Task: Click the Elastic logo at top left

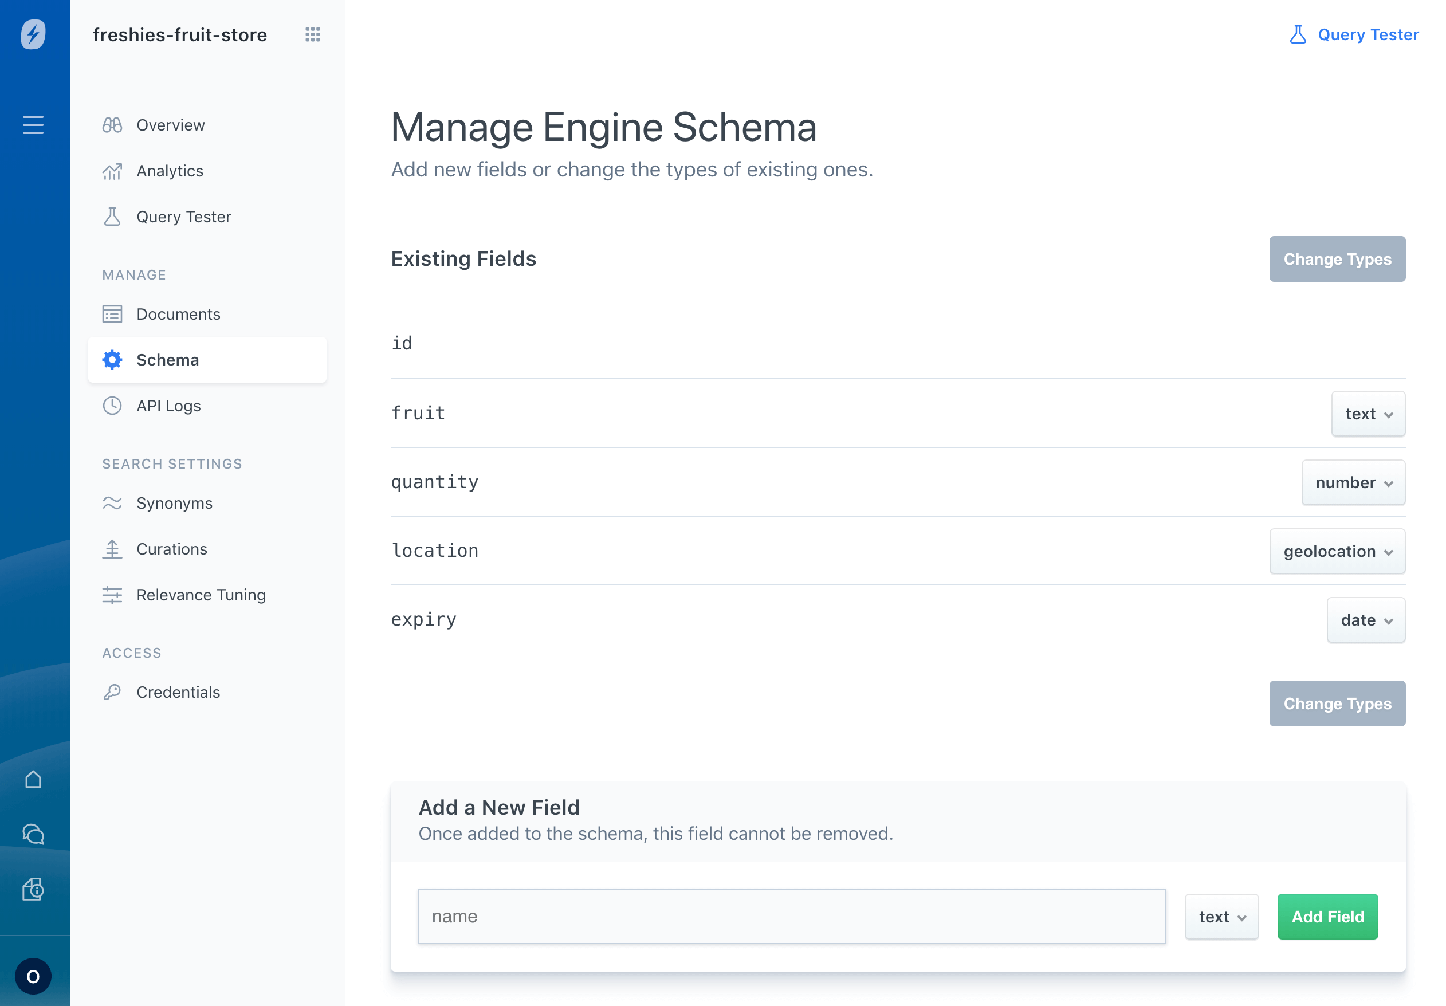Action: tap(33, 34)
